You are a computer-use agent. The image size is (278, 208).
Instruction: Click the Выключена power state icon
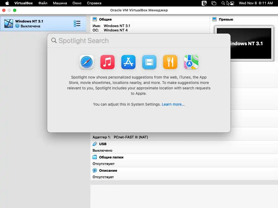coord(17,26)
